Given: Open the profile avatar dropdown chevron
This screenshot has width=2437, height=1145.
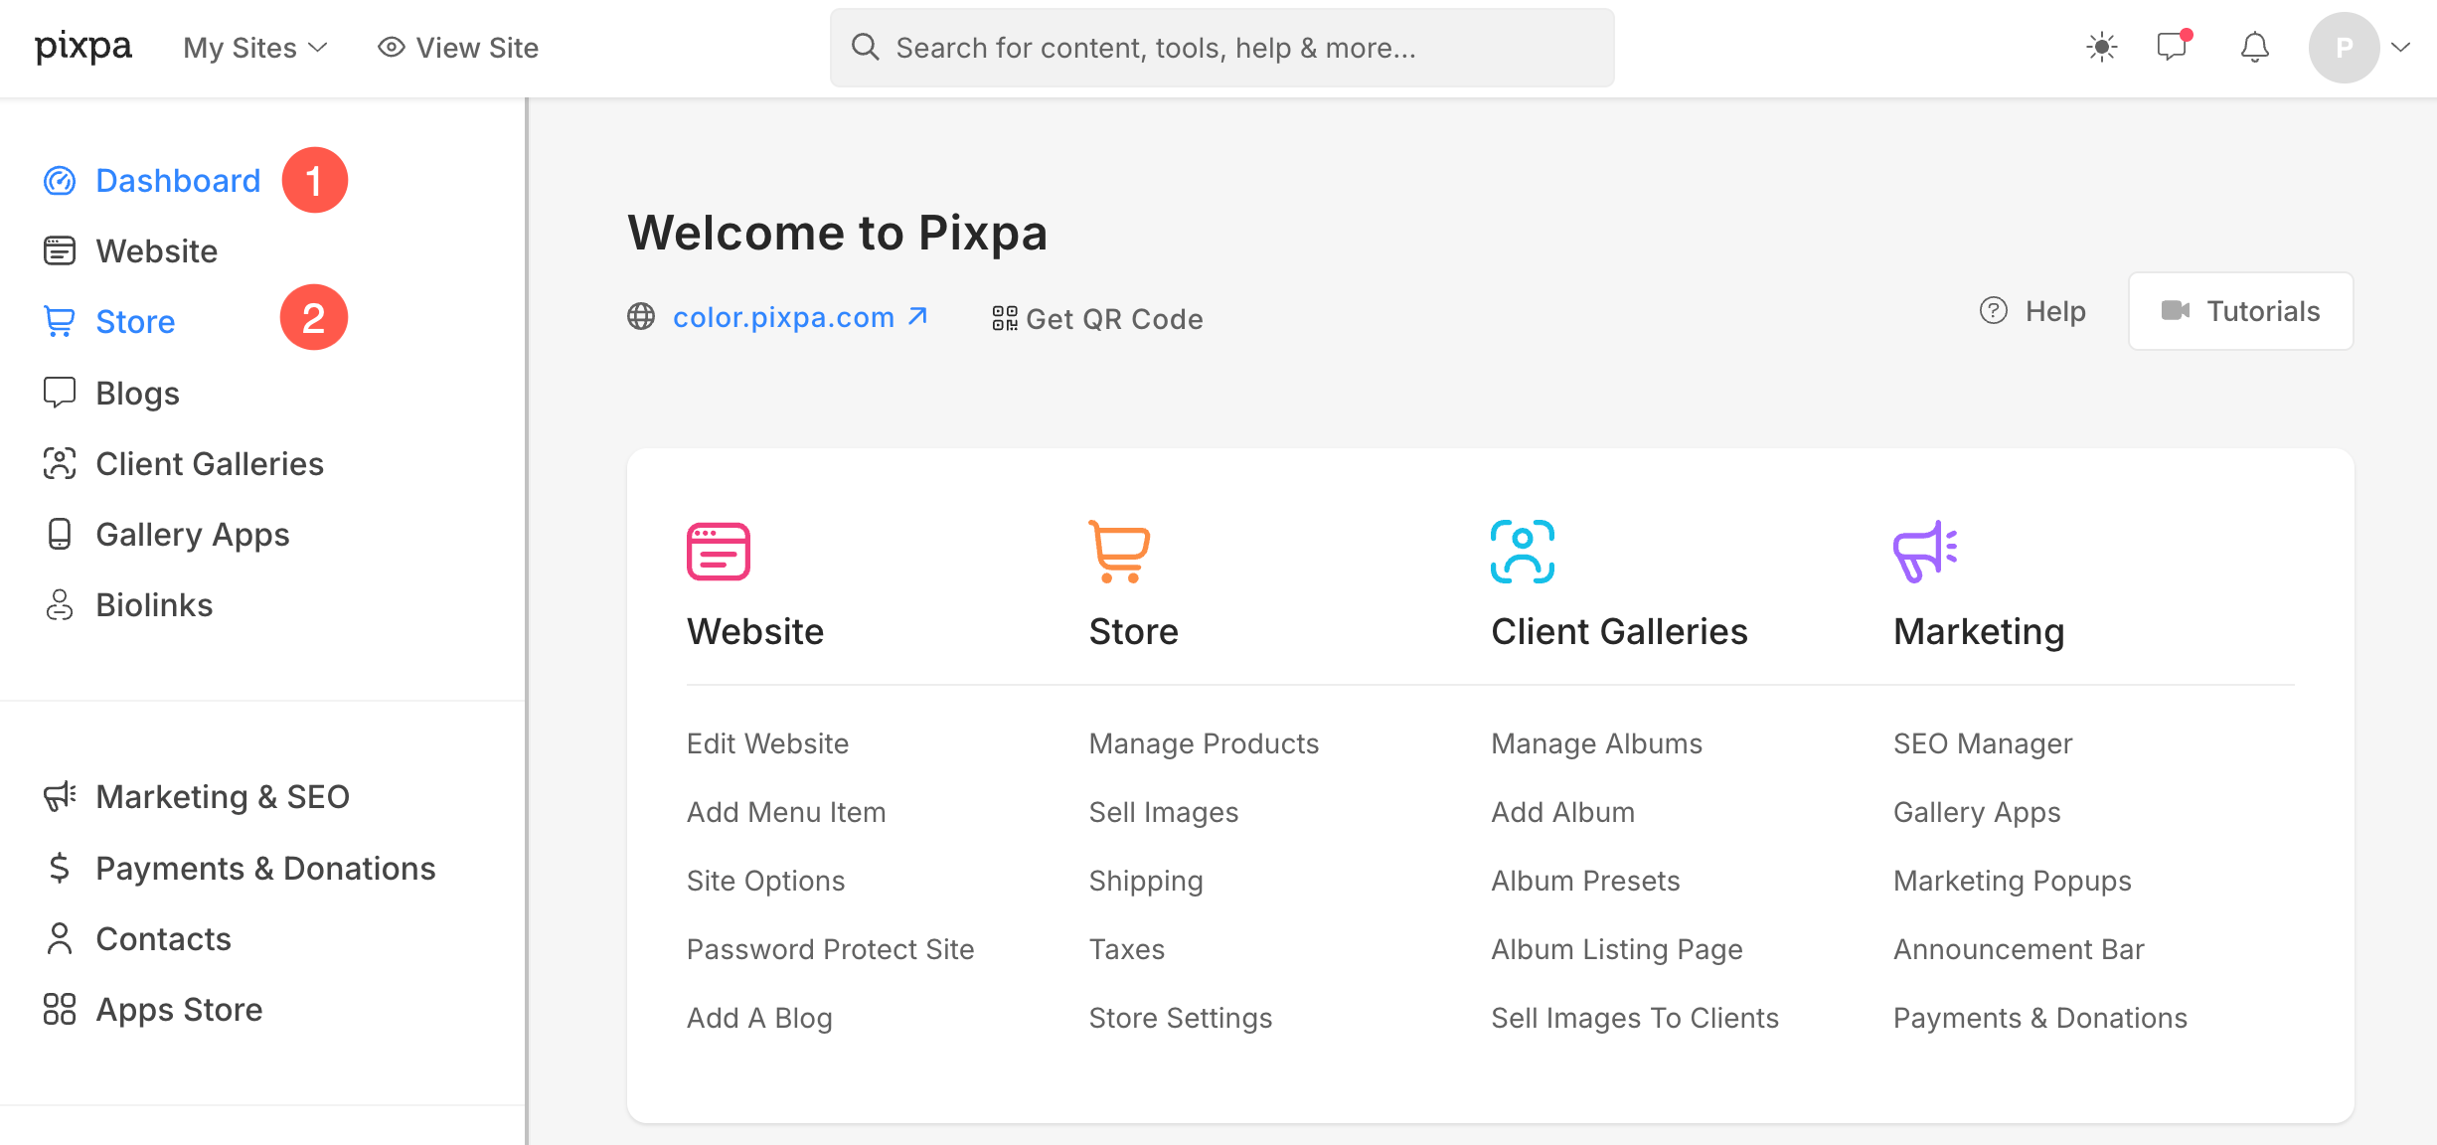Looking at the screenshot, I should point(2401,47).
